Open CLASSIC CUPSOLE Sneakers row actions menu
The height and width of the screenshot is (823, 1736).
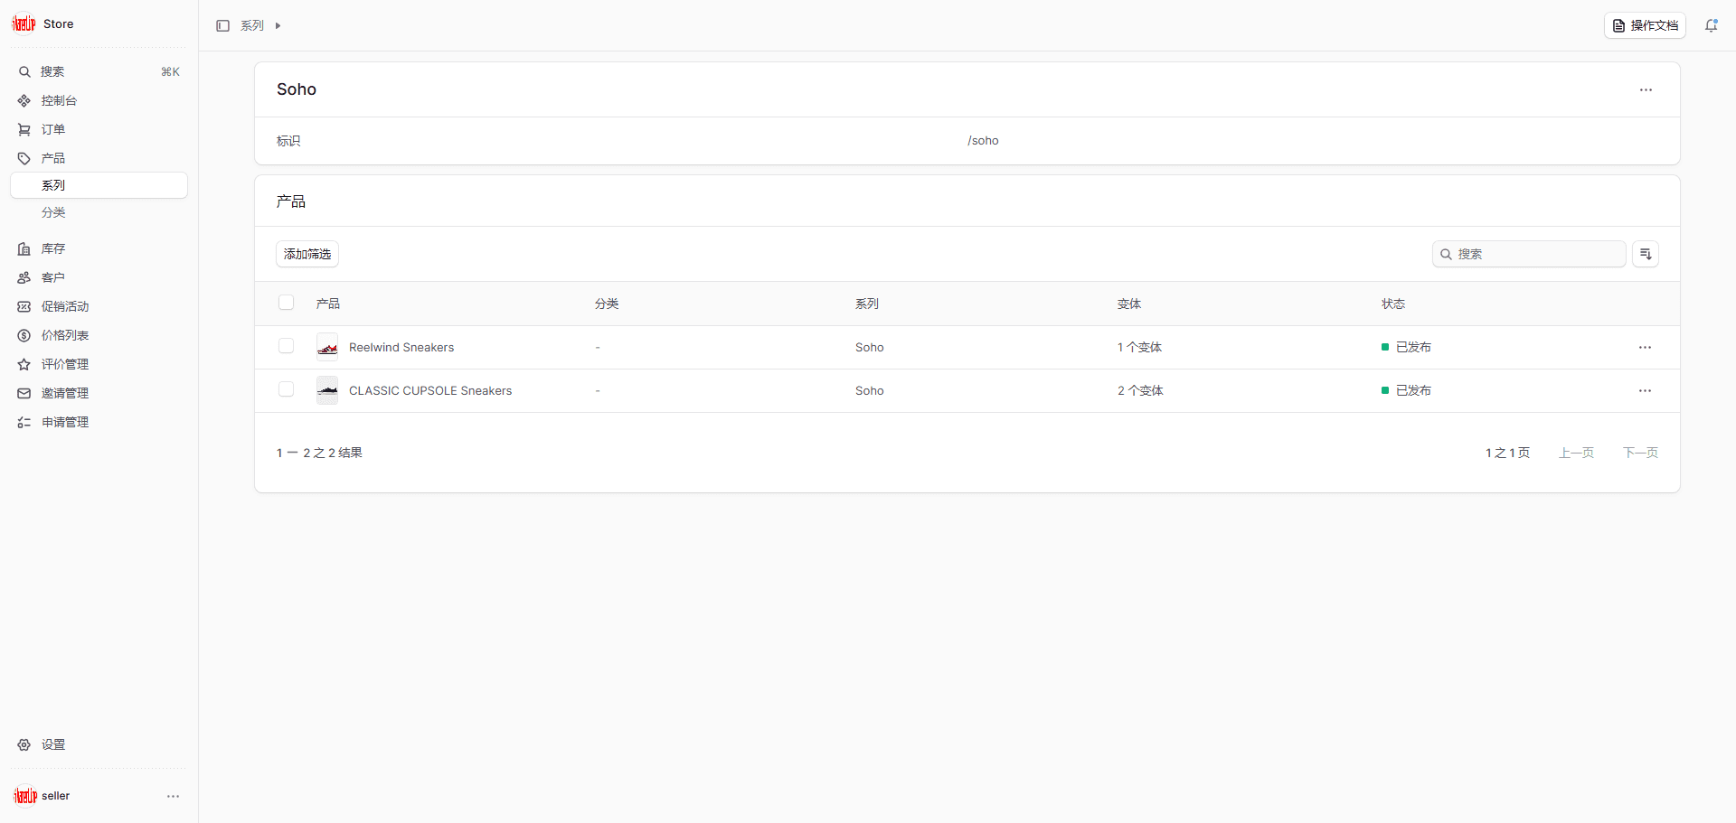(1644, 390)
